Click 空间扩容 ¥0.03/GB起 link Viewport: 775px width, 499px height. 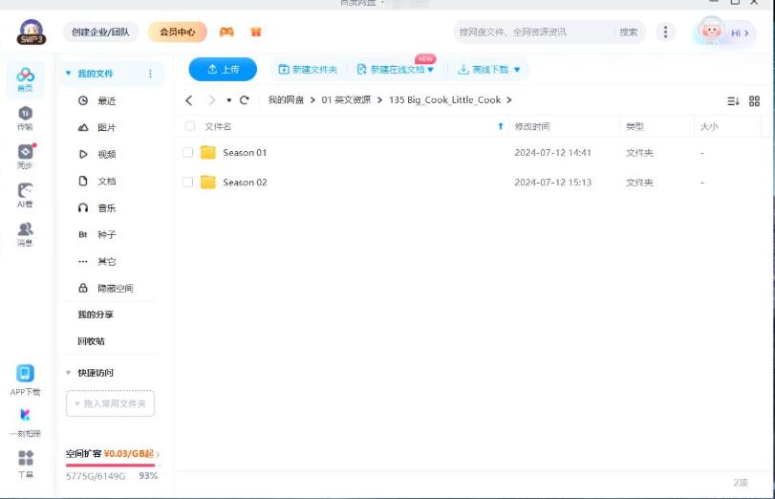[x=113, y=453]
